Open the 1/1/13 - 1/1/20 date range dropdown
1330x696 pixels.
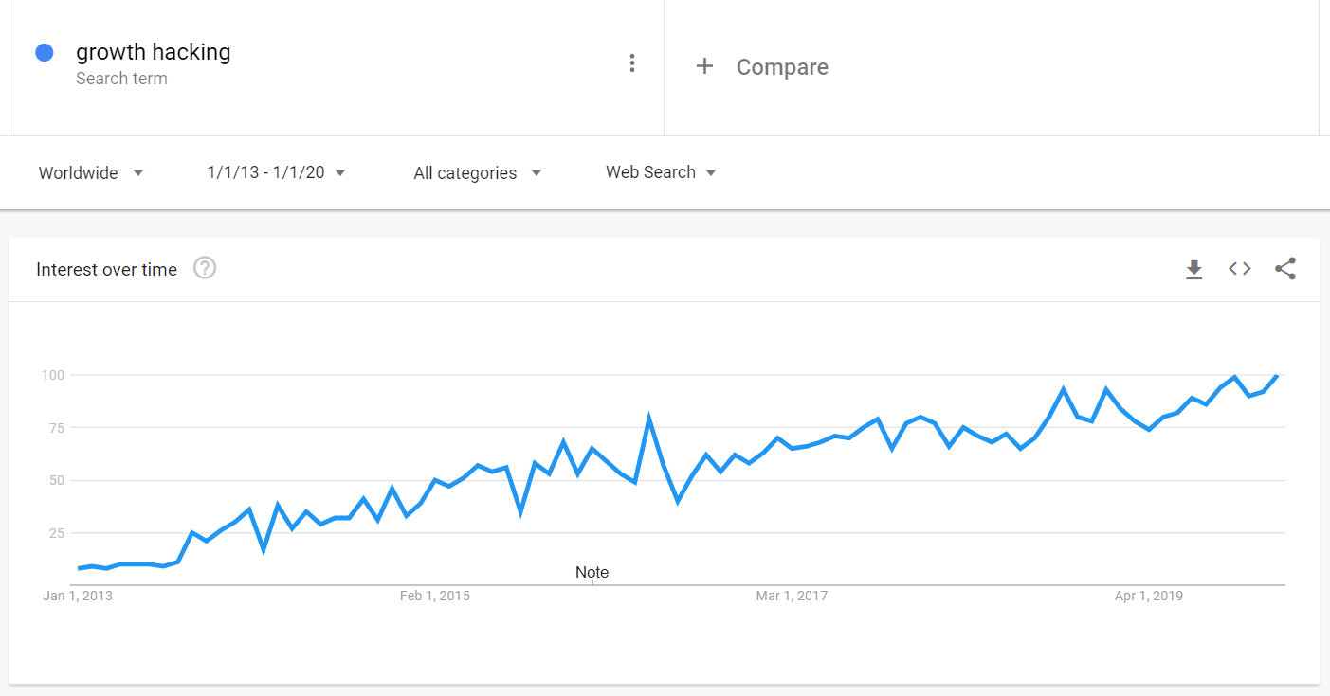click(277, 172)
